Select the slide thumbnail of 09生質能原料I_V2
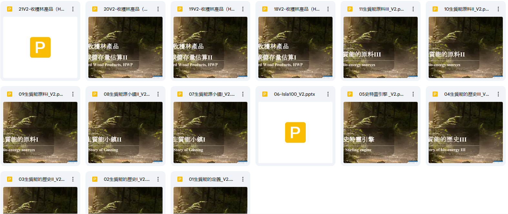 click(x=40, y=132)
